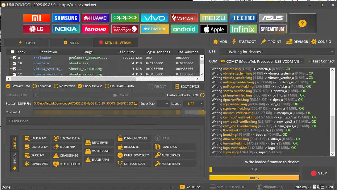This screenshot has width=337, height=190.
Task: Select the Apple brand icon
Action: (x=214, y=29)
